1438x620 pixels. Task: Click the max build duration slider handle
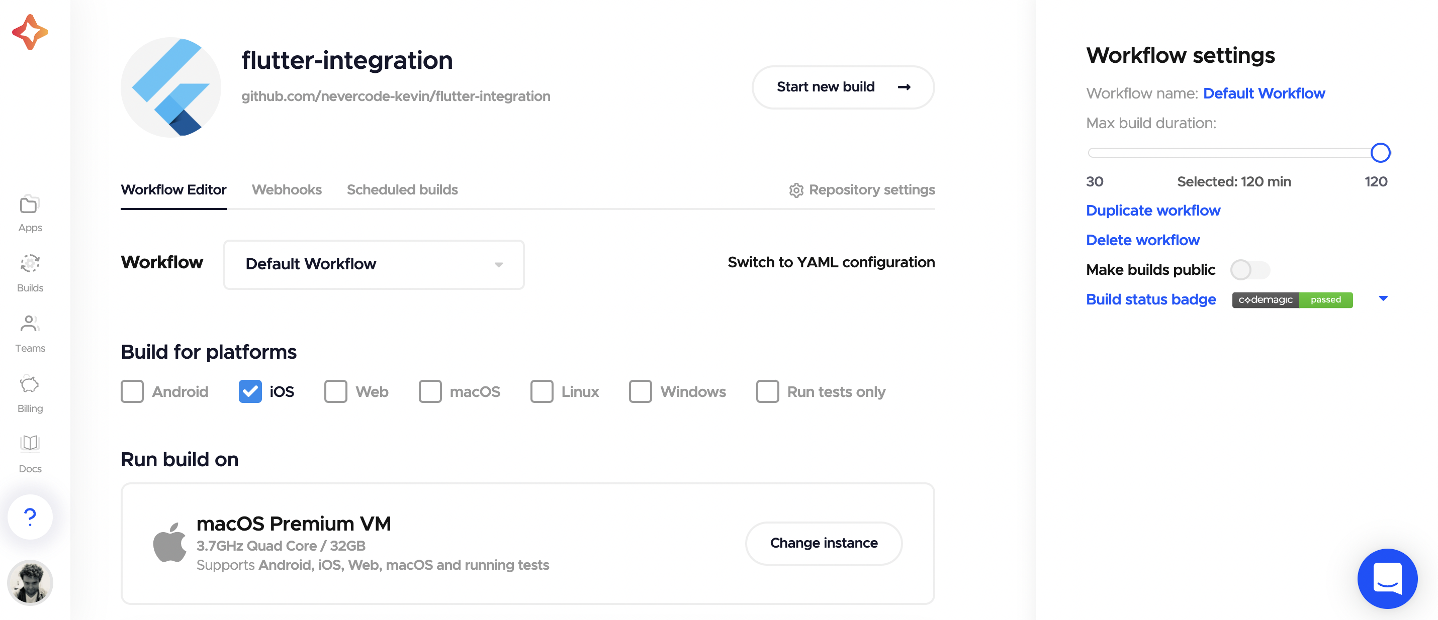[1380, 153]
